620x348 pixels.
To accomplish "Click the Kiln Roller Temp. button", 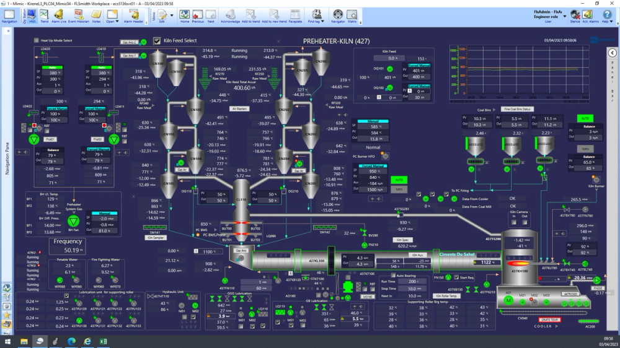I will [446, 296].
